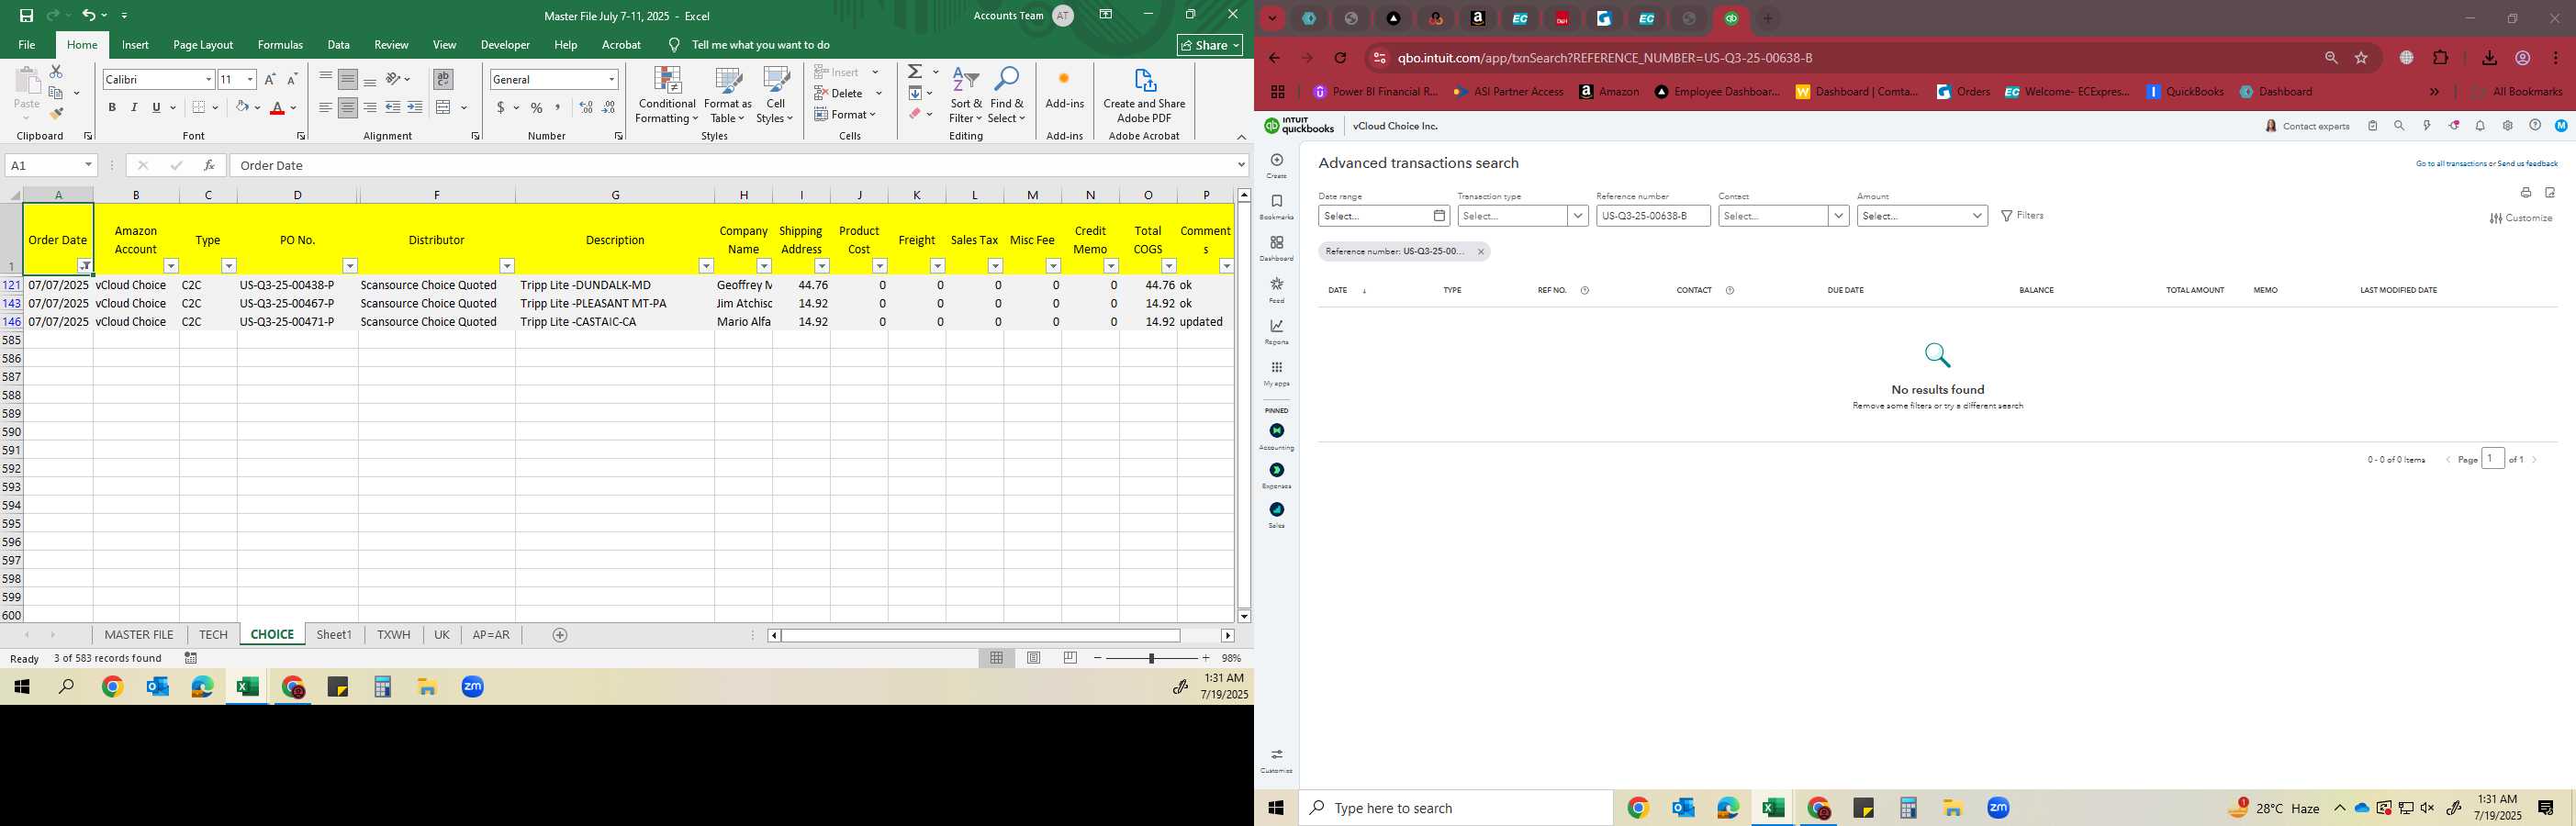The width and height of the screenshot is (2576, 826).
Task: Click the Add-ins button
Action: point(1064,90)
